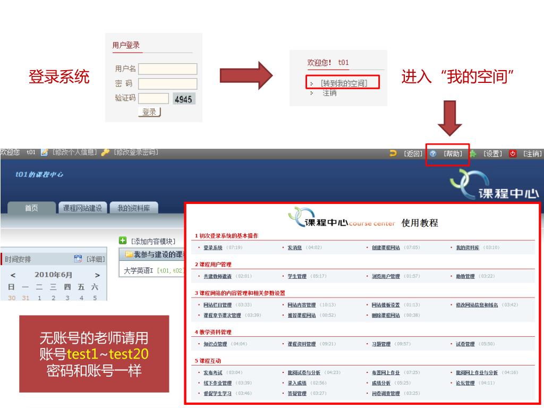The height and width of the screenshot is (408, 544).
Task: Open the [设置] link
Action: point(492,154)
